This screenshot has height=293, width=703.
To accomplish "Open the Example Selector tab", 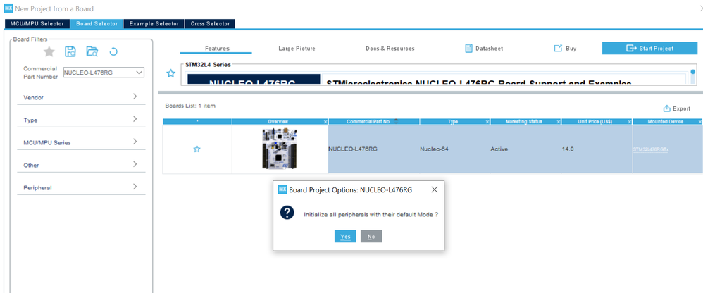I will tap(154, 24).
